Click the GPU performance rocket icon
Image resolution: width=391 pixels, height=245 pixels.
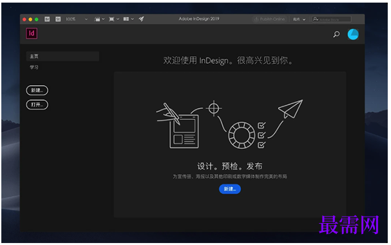coord(141,19)
